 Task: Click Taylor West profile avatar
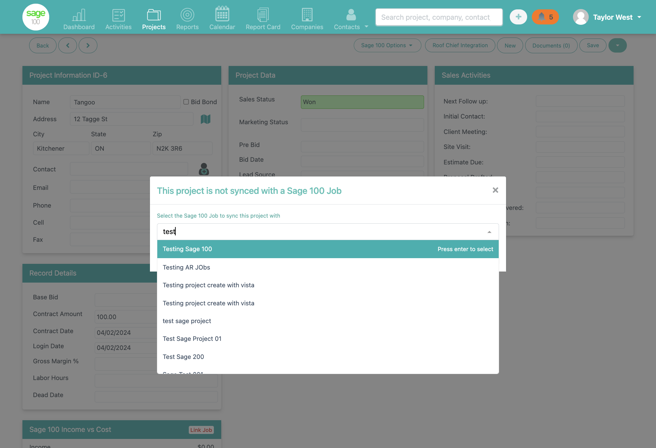(581, 17)
